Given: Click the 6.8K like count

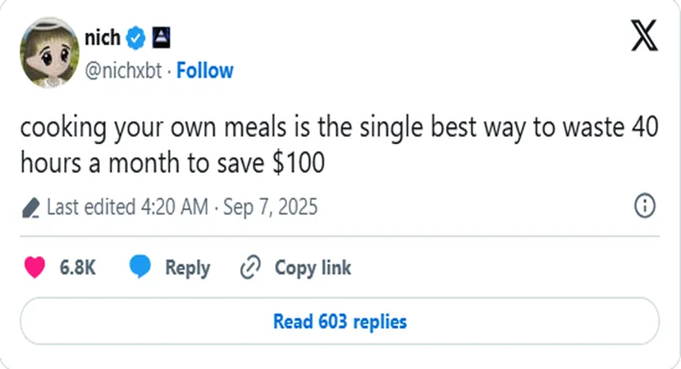Looking at the screenshot, I should (78, 267).
